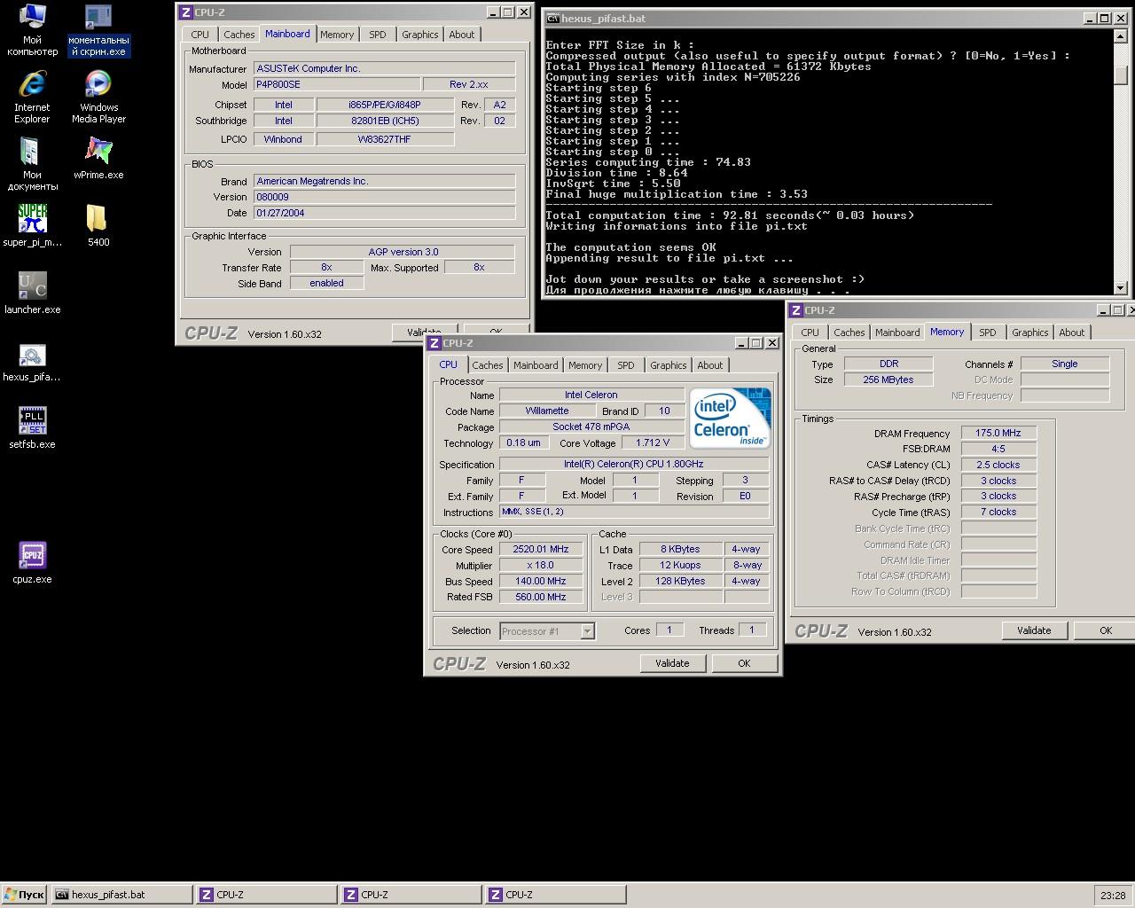1135x908 pixels.
Task: Open Graphics tab in the front CPU-Z window
Action: [x=668, y=365]
